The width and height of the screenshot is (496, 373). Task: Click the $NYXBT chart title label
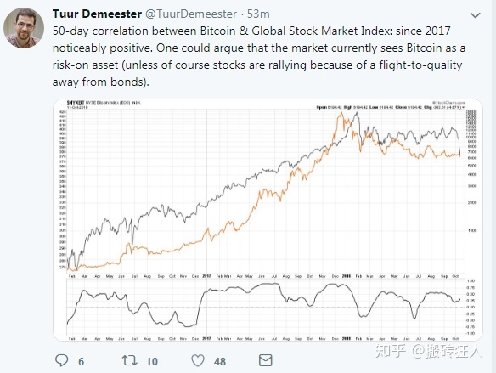[76, 103]
